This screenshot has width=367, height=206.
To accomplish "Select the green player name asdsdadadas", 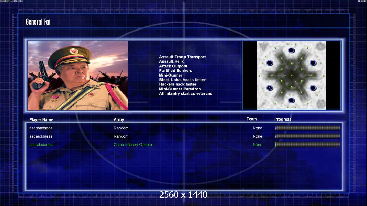I will point(41,145).
